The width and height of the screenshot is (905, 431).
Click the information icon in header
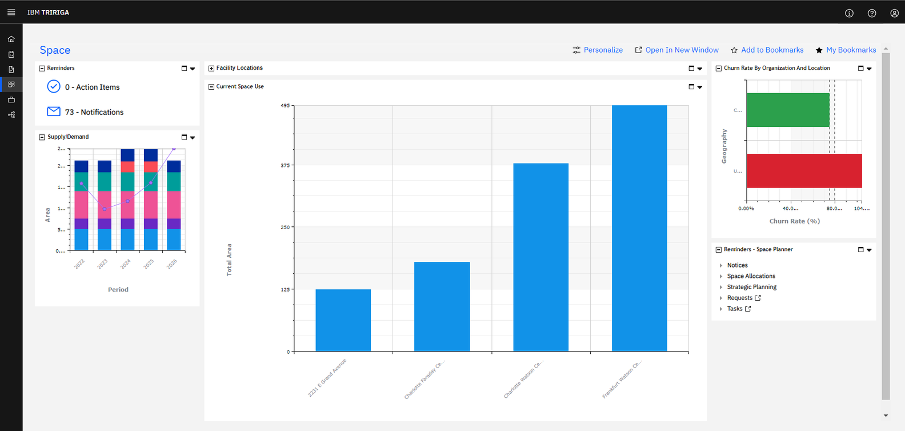pyautogui.click(x=849, y=13)
